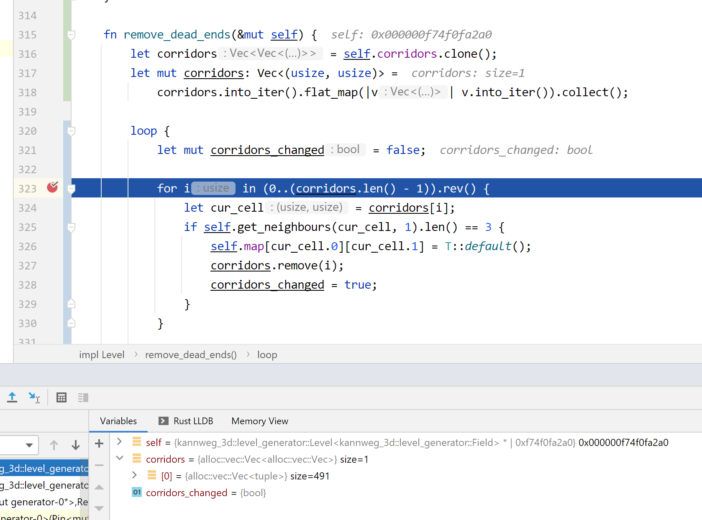Click the up arrow to go to the previous frame
This screenshot has width=702, height=520.
coord(54,445)
